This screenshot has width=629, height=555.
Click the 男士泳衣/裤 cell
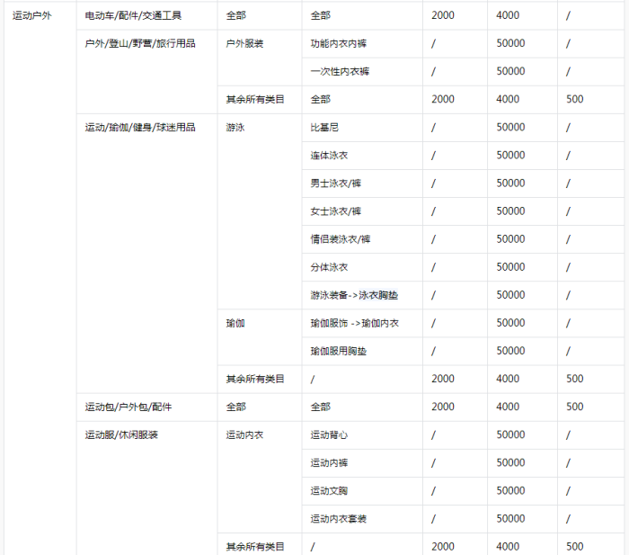[335, 183]
